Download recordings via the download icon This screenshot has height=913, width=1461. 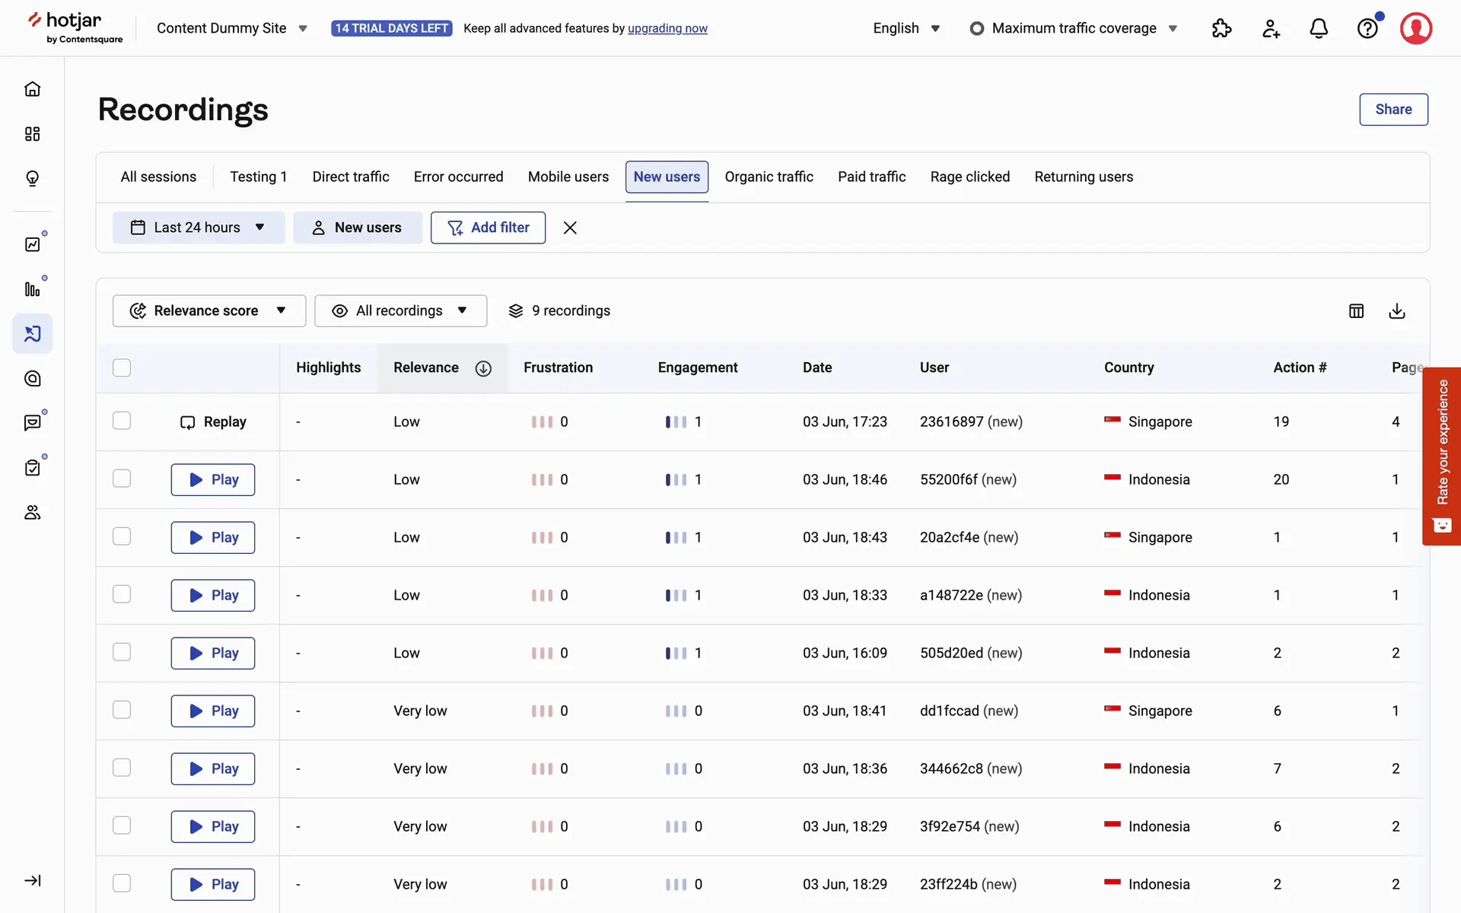click(x=1397, y=311)
